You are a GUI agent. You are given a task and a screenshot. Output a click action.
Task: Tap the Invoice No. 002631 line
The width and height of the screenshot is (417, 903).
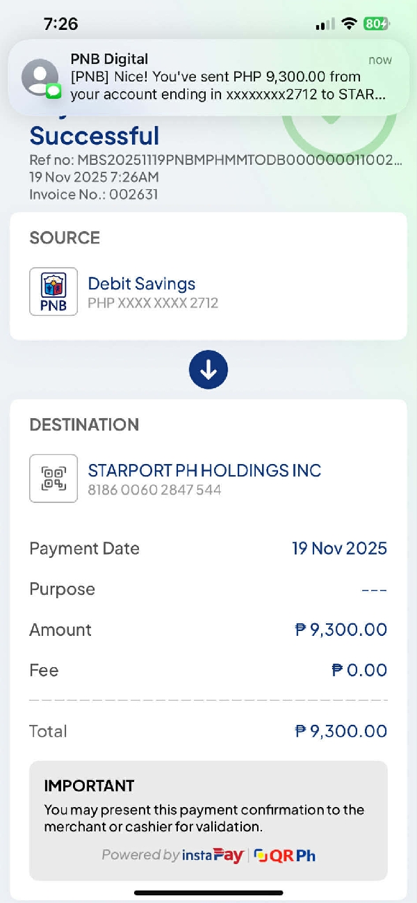[93, 194]
